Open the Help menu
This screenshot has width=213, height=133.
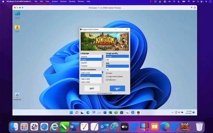pyautogui.click(x=88, y=1)
